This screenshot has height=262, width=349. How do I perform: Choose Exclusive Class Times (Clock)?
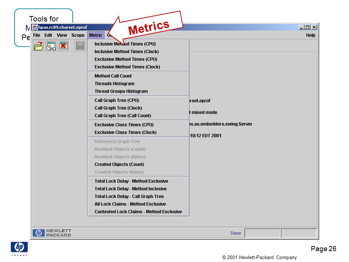138,132
